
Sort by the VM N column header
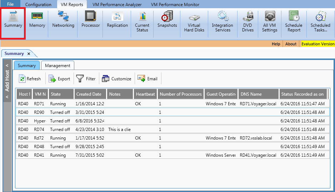[40, 94]
